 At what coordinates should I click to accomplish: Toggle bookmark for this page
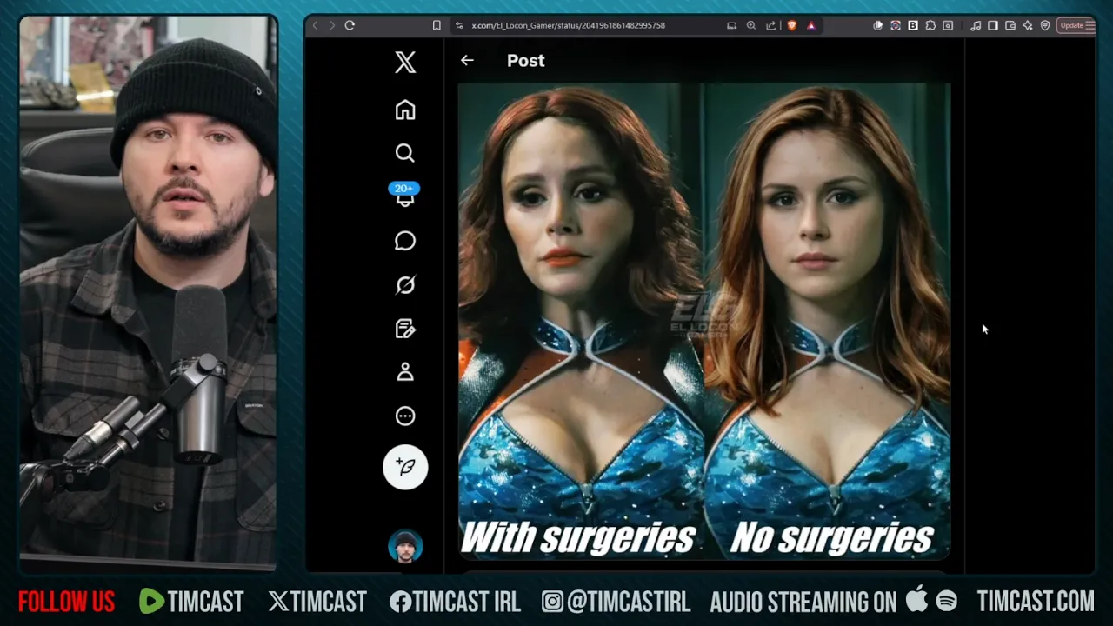point(437,25)
